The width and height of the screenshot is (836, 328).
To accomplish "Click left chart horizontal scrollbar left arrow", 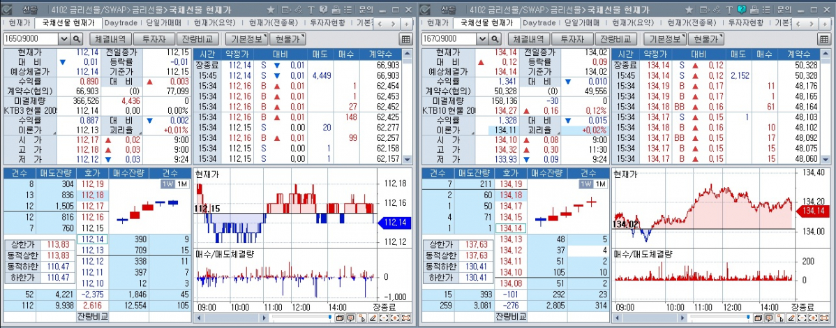I will 197,318.
